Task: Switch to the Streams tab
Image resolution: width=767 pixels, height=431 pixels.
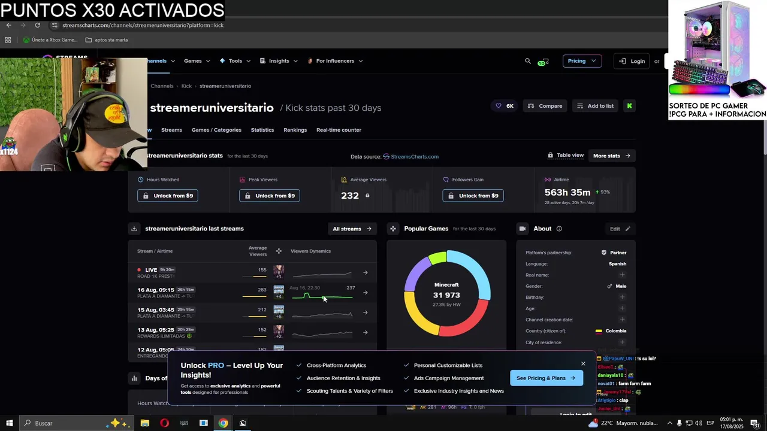Action: [171, 130]
